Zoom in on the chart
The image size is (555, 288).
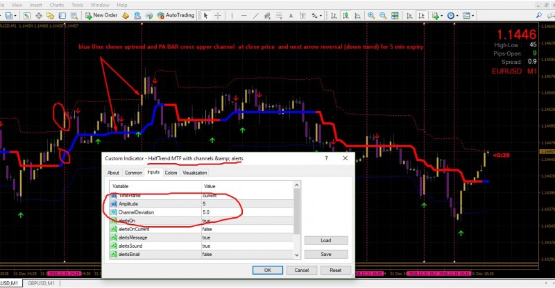(371, 15)
